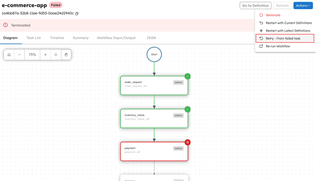
Task: Select the inventory_check task node
Action: point(154,118)
